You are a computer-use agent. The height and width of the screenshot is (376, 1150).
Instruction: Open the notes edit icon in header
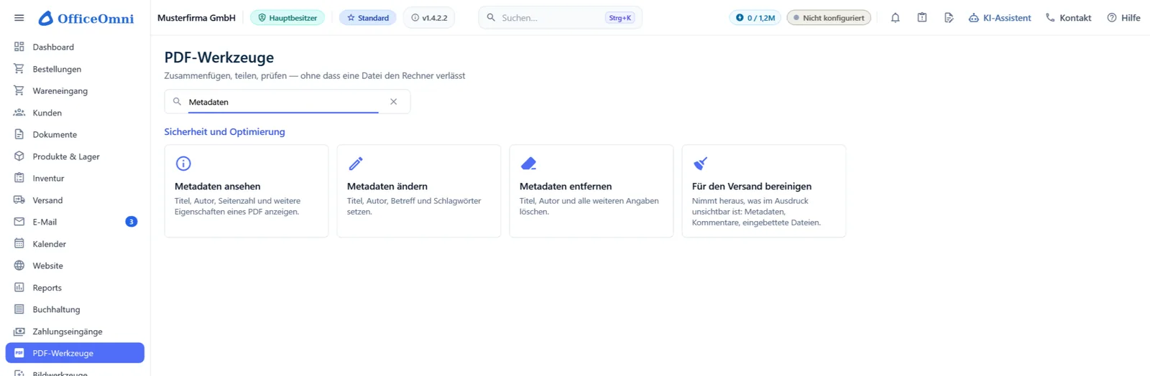(949, 18)
